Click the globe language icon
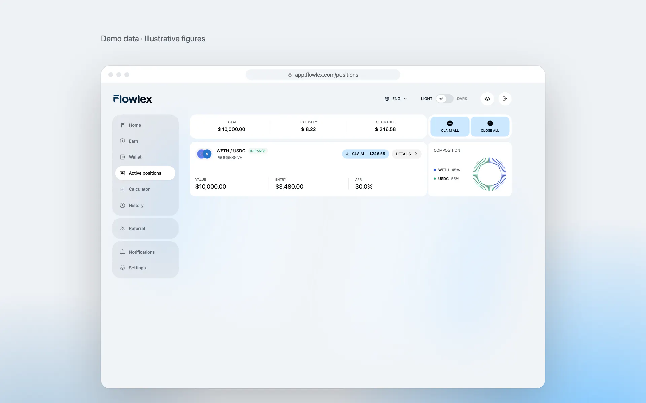 (387, 99)
